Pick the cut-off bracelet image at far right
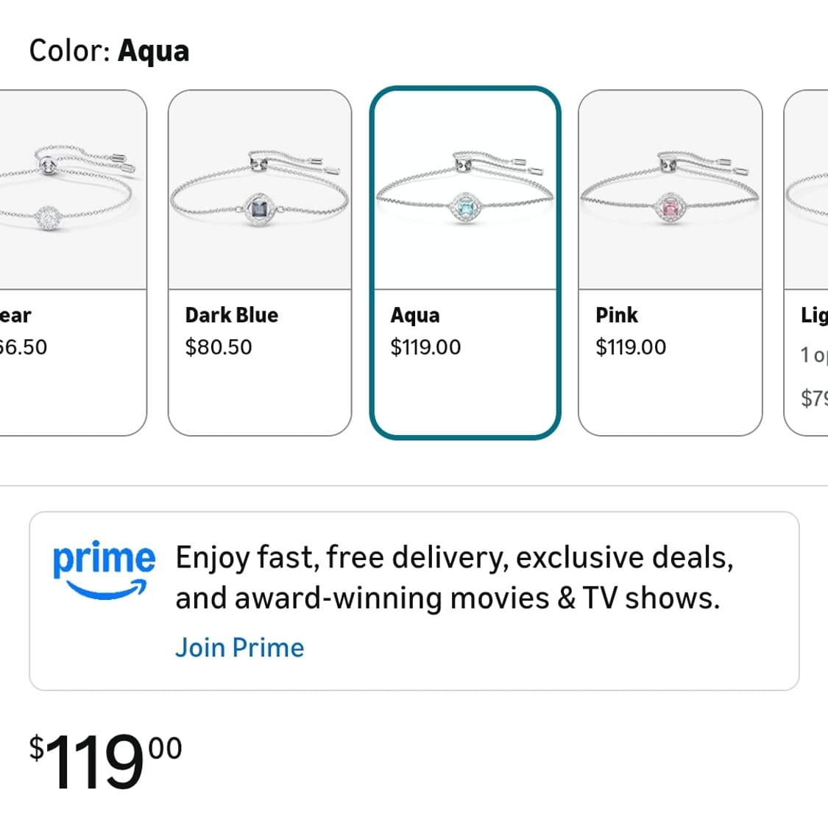 [x=808, y=191]
